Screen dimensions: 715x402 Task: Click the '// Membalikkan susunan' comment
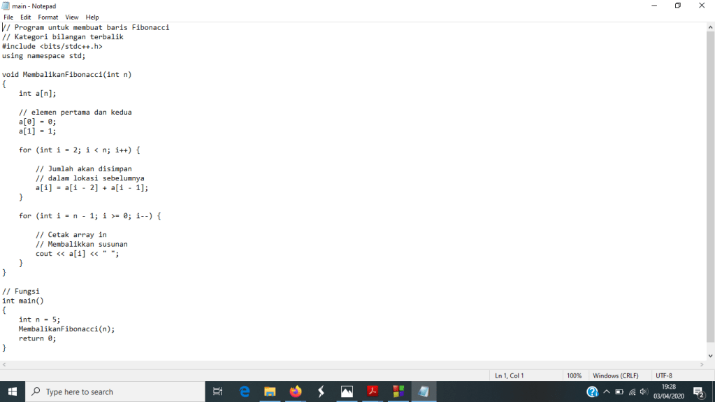point(82,244)
